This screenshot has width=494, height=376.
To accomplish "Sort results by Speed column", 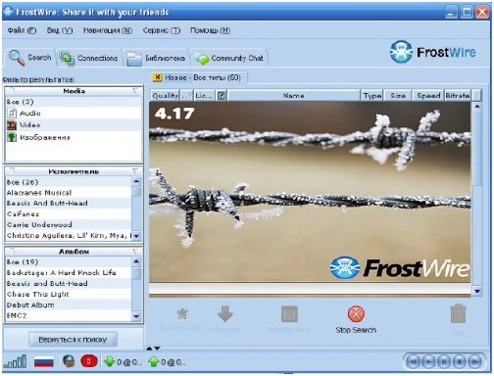I will pos(428,95).
